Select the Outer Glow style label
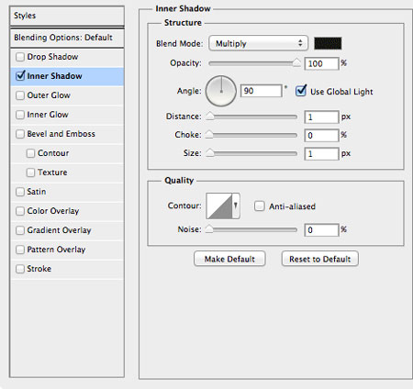 [x=49, y=95]
